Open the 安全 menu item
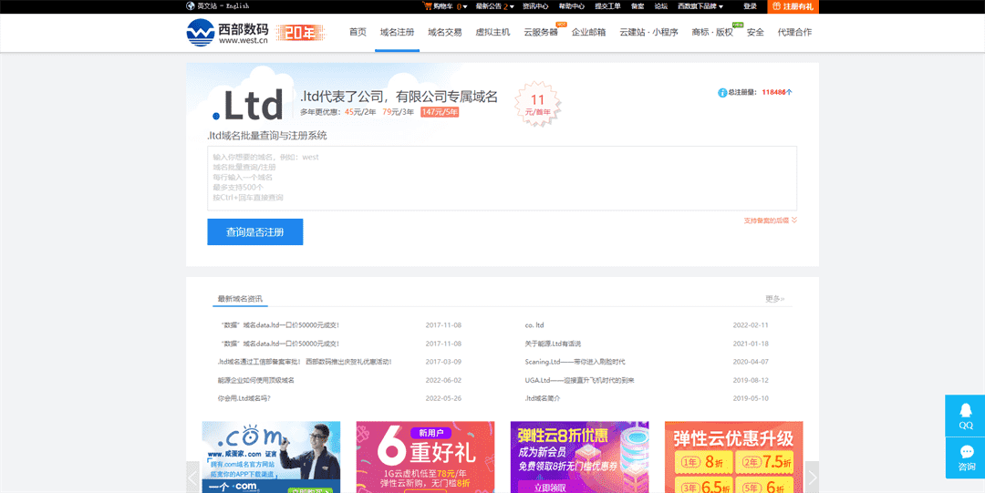Image resolution: width=985 pixels, height=493 pixels. [756, 32]
